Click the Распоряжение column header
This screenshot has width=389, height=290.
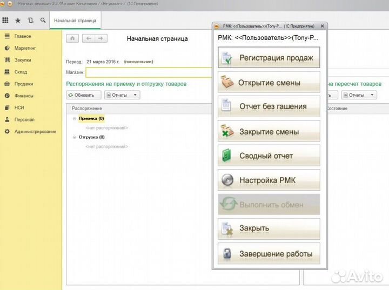click(x=87, y=109)
